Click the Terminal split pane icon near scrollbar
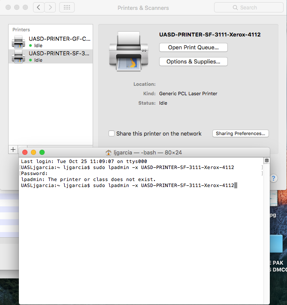This screenshot has width=287, height=305. point(267,160)
